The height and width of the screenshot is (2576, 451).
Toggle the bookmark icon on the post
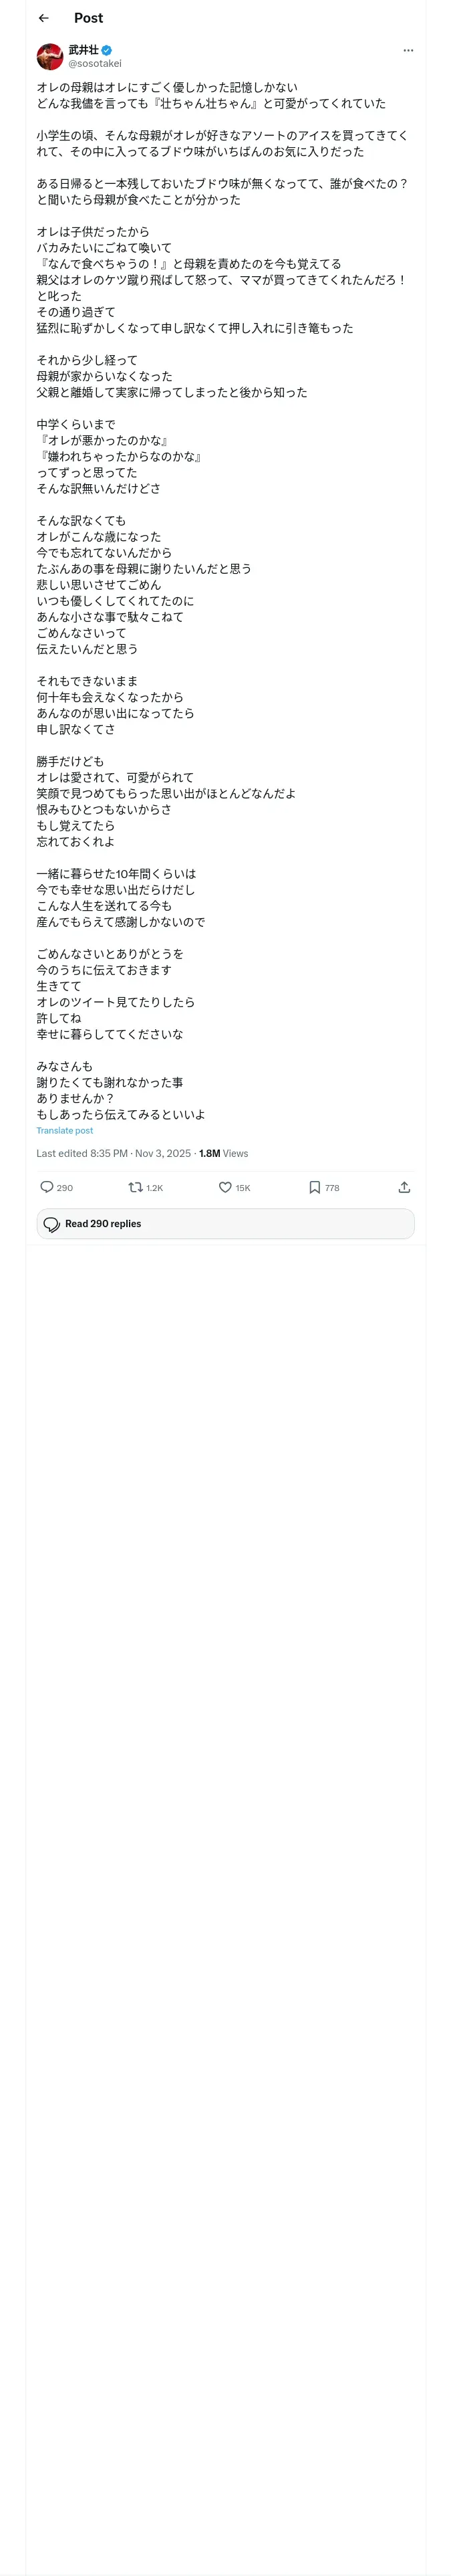[x=314, y=1187]
